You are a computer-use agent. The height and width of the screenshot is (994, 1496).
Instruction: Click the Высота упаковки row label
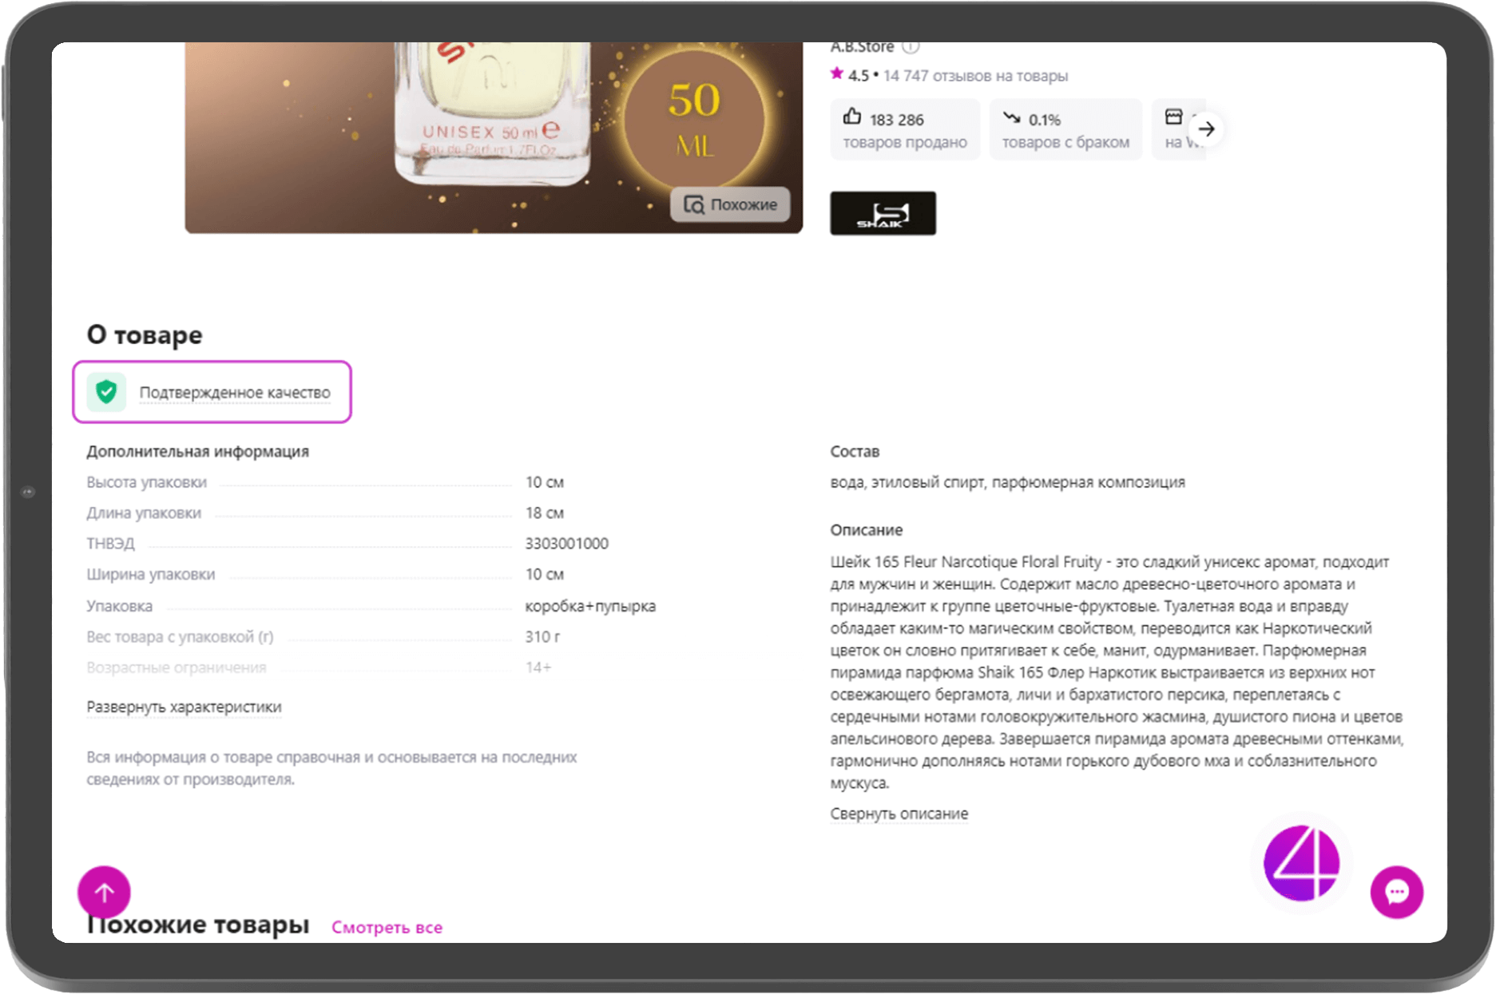(146, 482)
